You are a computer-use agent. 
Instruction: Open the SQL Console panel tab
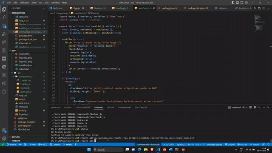click(141, 108)
